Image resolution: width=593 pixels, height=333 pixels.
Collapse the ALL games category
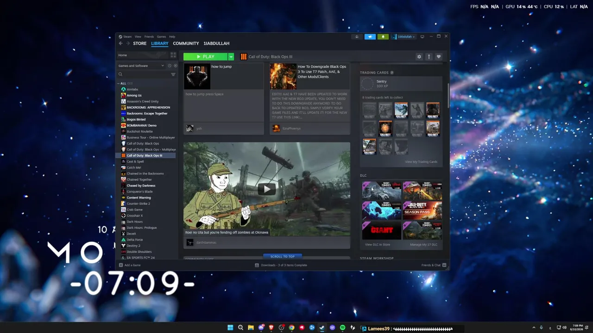[x=119, y=83]
